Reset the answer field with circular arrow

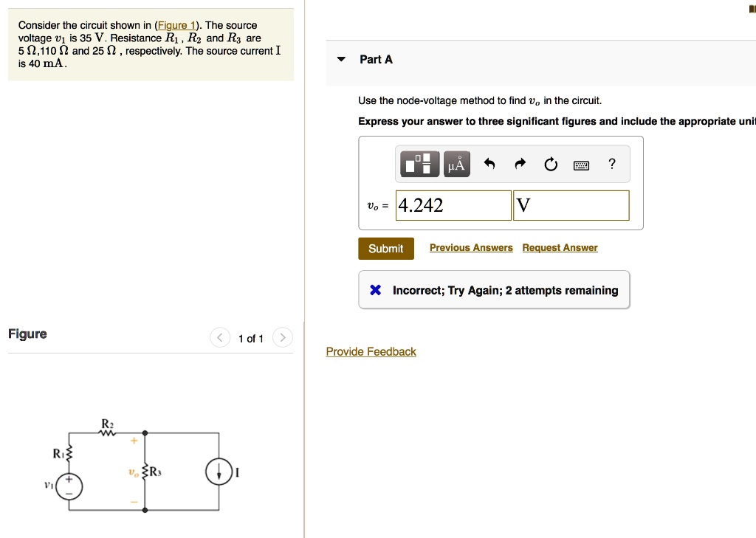click(550, 165)
